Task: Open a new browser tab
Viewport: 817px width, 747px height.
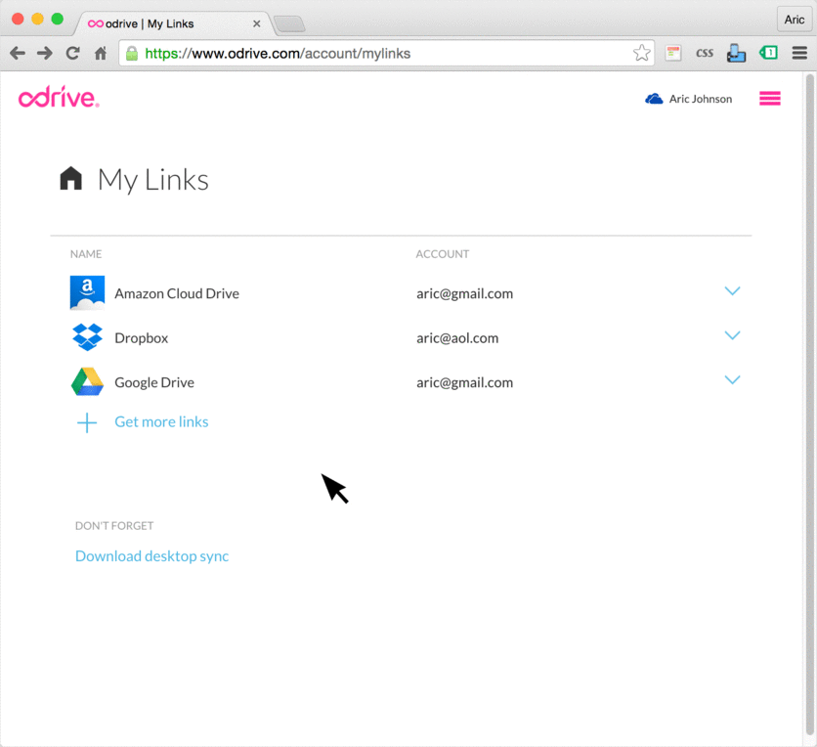Action: (x=289, y=24)
